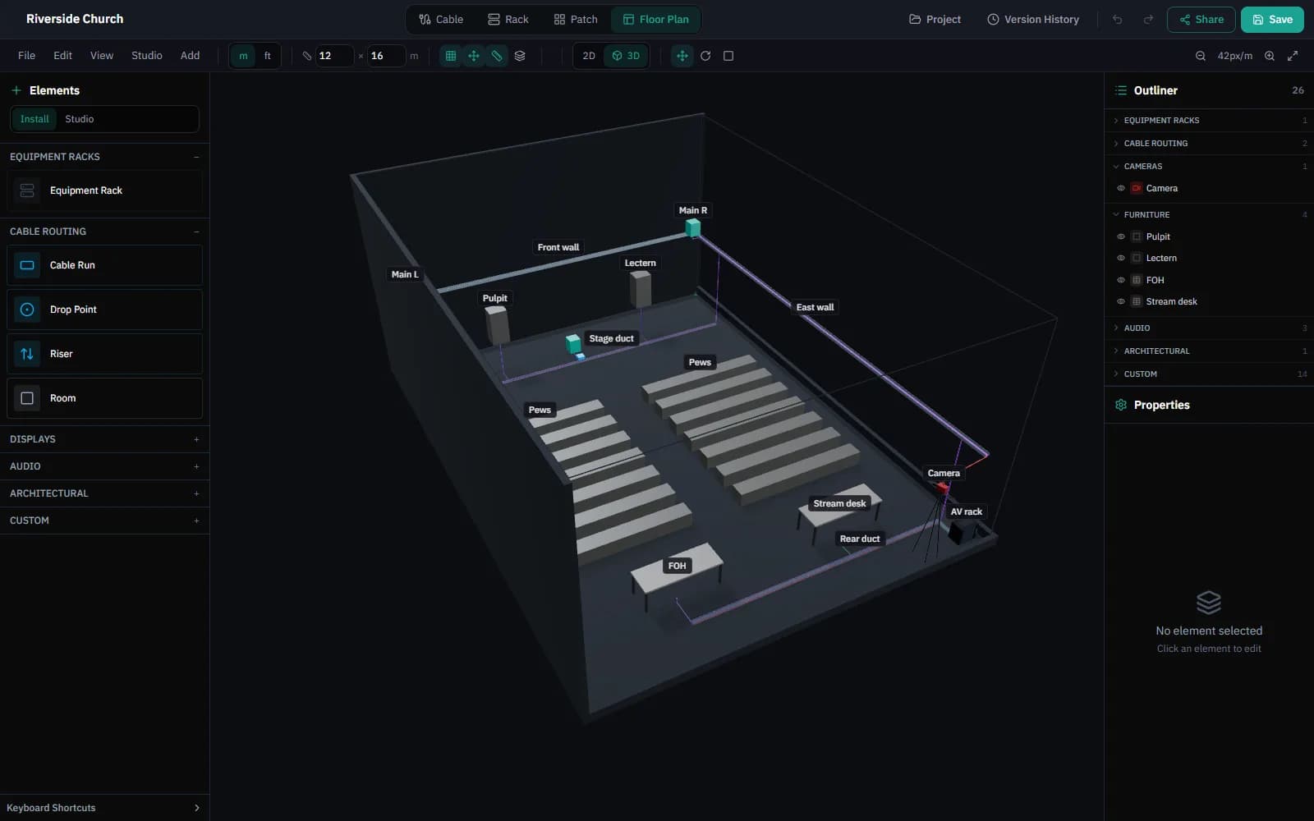This screenshot has height=821, width=1314.
Task: Open the layers stack icon in toolbar
Action: pyautogui.click(x=520, y=56)
